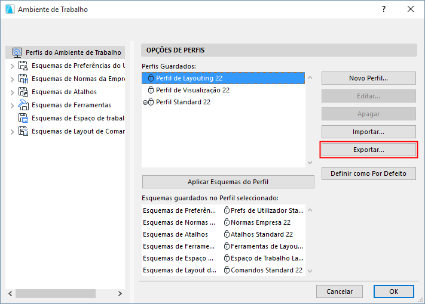Click the Esquemas de Espaço de trabalho icon
The width and height of the screenshot is (425, 304).
[x=23, y=118]
